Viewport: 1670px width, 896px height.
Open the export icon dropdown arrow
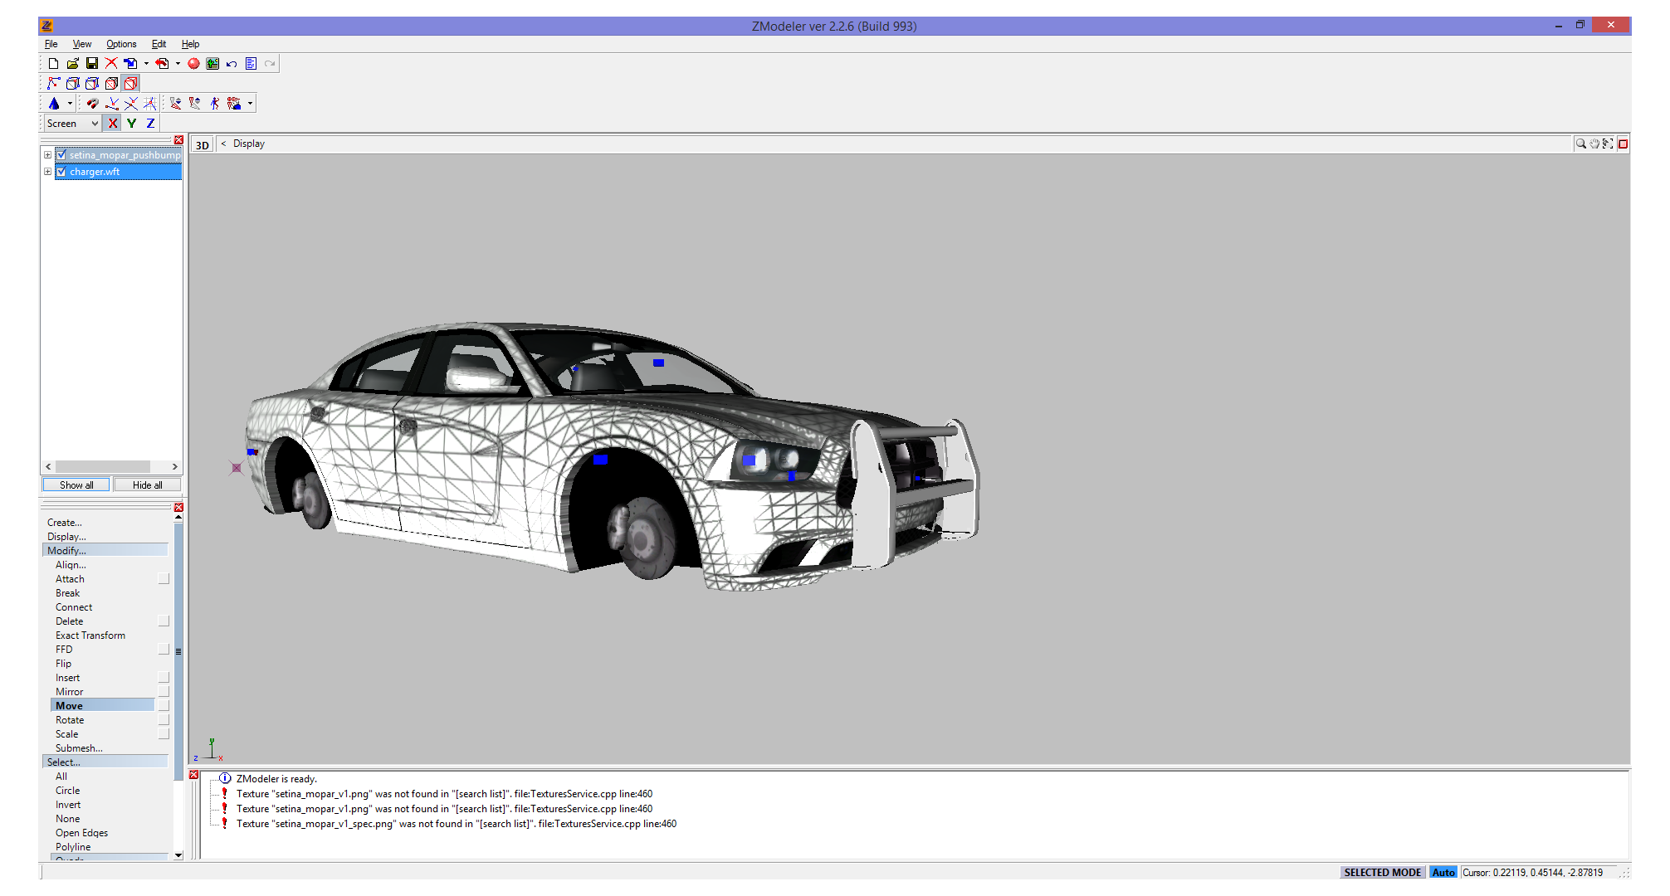(x=178, y=64)
